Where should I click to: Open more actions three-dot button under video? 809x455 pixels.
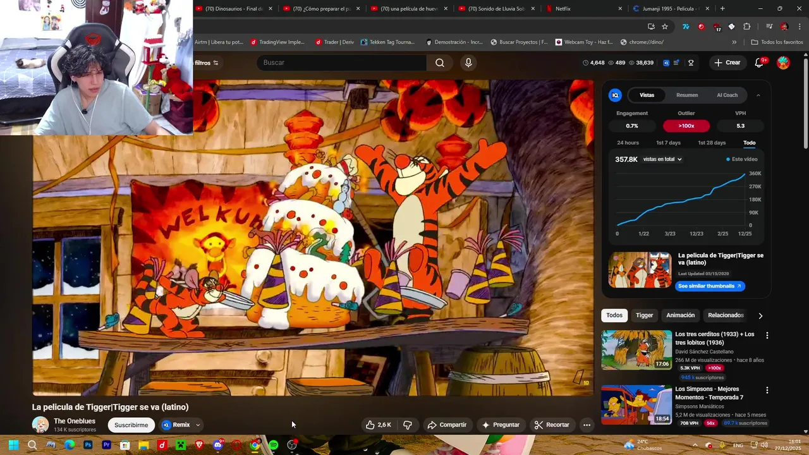pyautogui.click(x=587, y=425)
